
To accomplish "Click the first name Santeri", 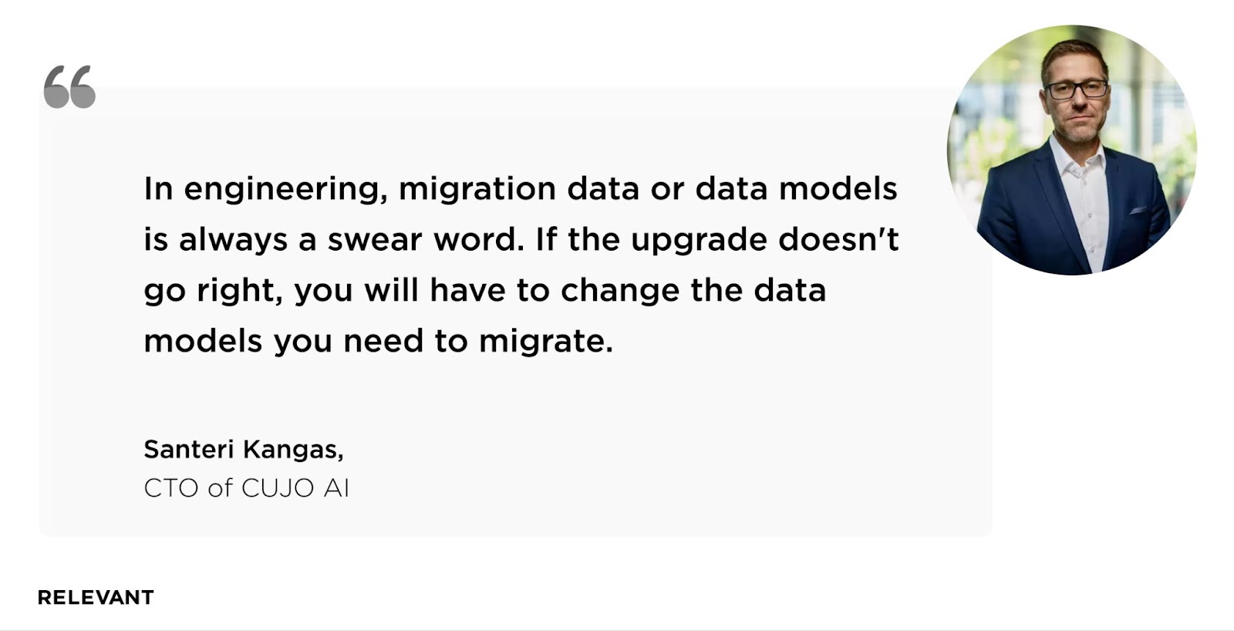I will click(188, 449).
